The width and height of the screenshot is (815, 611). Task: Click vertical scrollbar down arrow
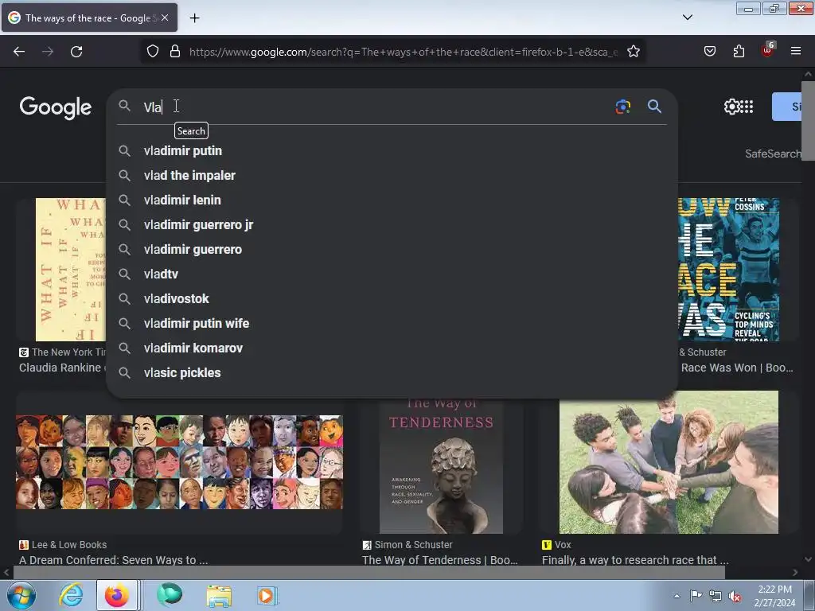pos(809,559)
